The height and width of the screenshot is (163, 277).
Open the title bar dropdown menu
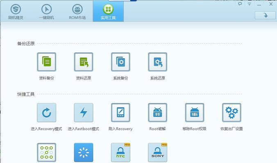pyautogui.click(x=249, y=4)
